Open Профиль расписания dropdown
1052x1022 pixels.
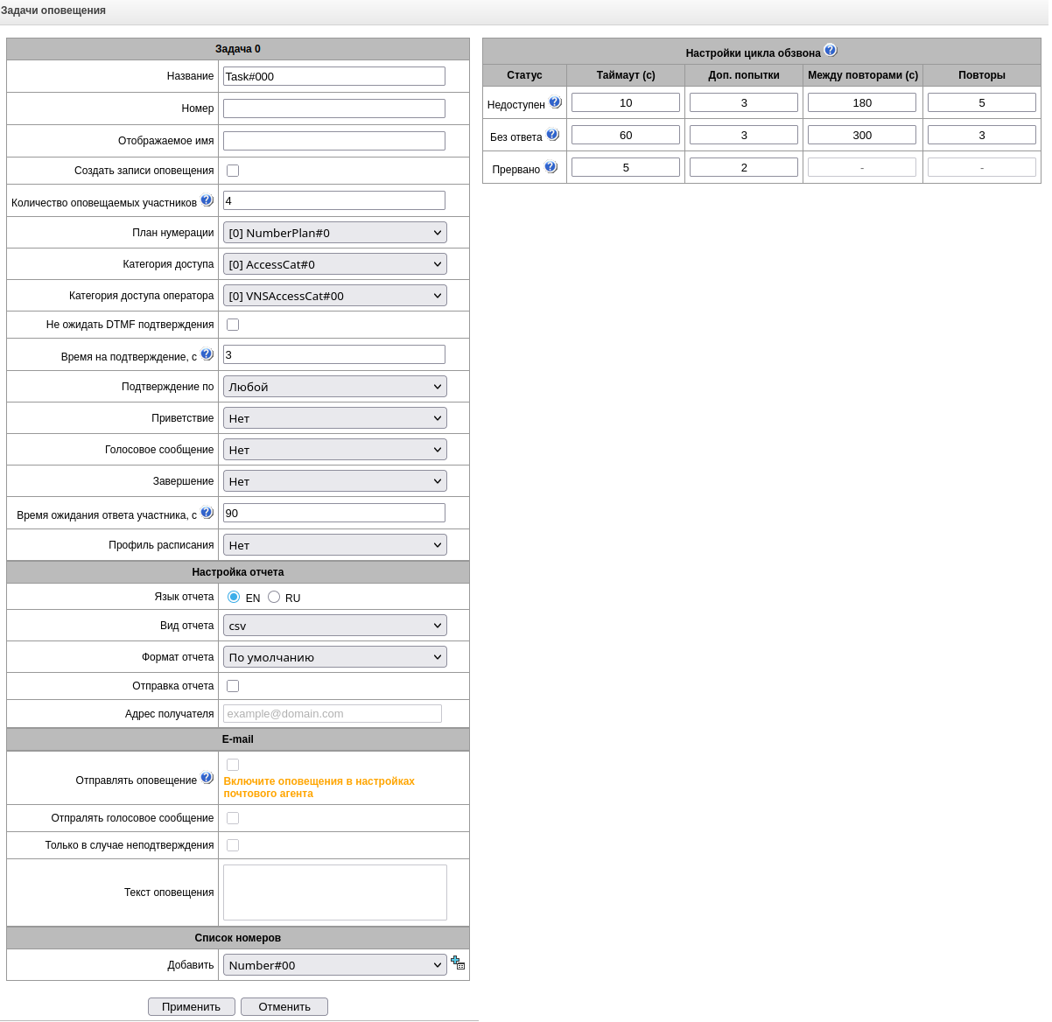[334, 545]
